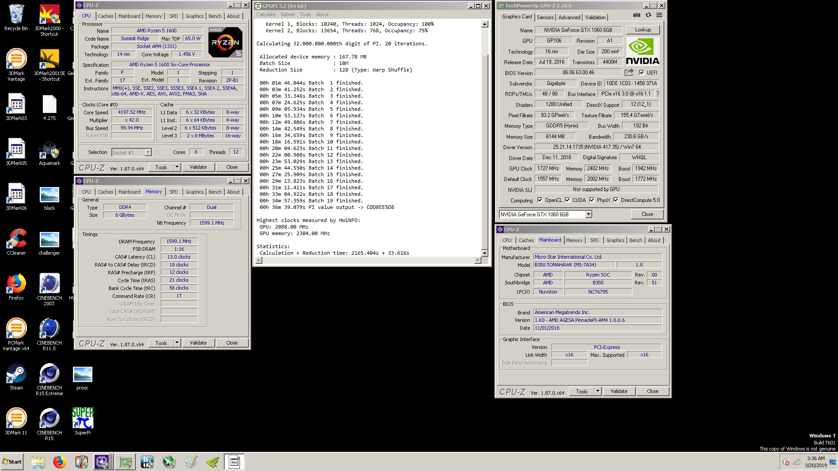Select the SuperPi desktop icon
Screen dimensions: 838x471
click(x=82, y=421)
